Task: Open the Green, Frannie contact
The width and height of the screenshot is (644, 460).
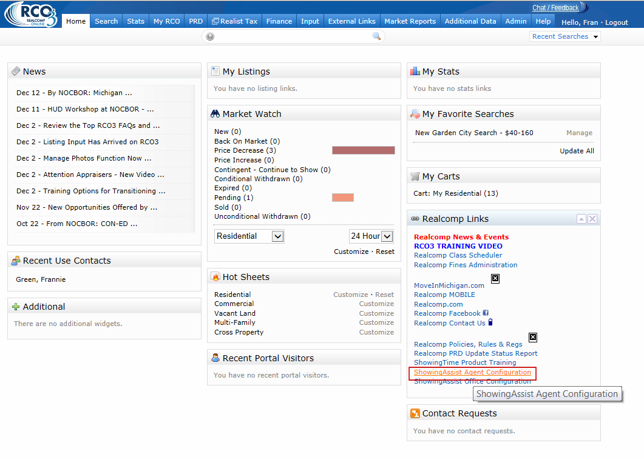Action: (x=41, y=279)
